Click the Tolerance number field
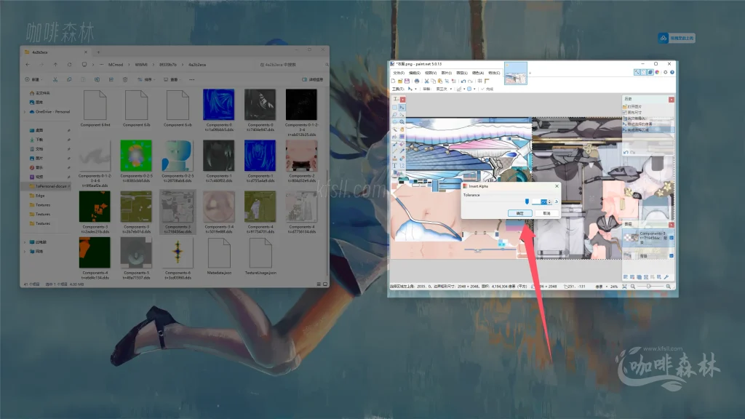The height and width of the screenshot is (419, 745). [x=540, y=202]
